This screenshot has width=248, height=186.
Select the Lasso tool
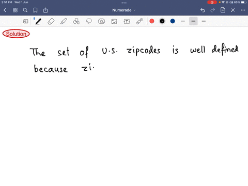(x=89, y=21)
